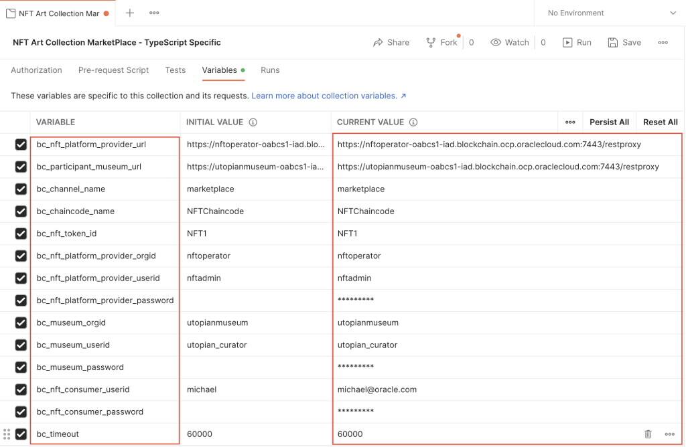Click Reset All button
Screen dimensions: 686x447
coord(660,122)
